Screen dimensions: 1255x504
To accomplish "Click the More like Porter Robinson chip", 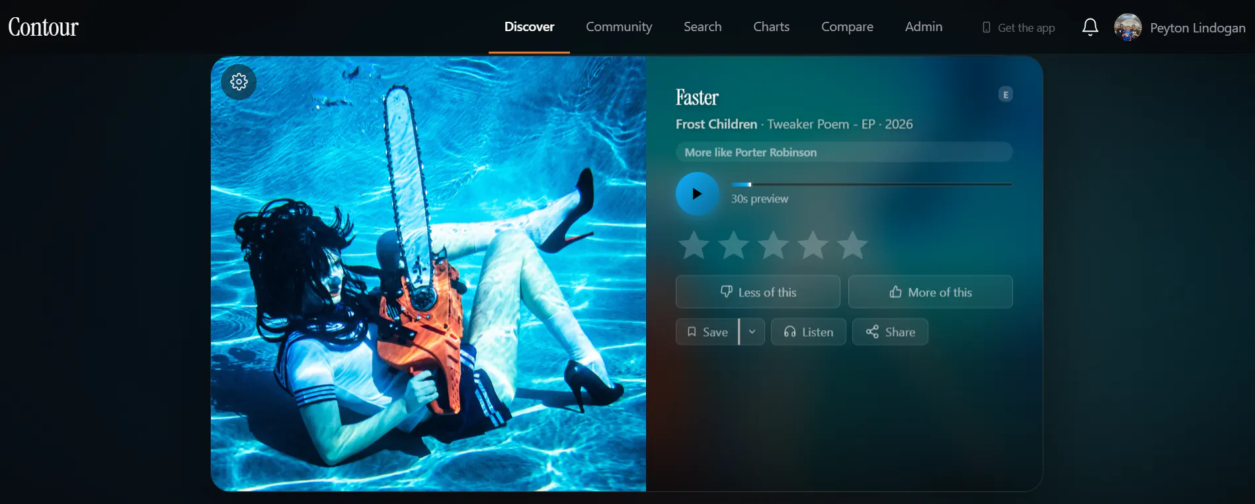I will [x=844, y=152].
